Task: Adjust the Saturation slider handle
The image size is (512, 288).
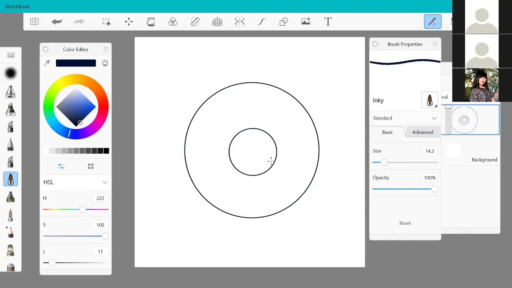Action: (x=105, y=236)
